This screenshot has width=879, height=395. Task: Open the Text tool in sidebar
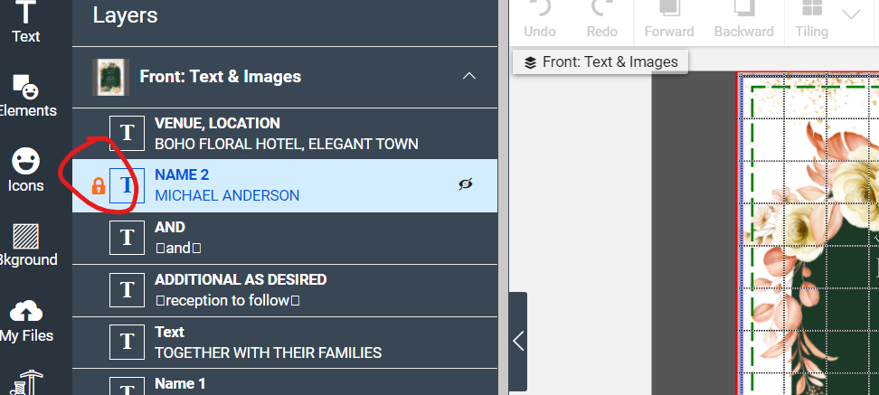click(x=26, y=23)
